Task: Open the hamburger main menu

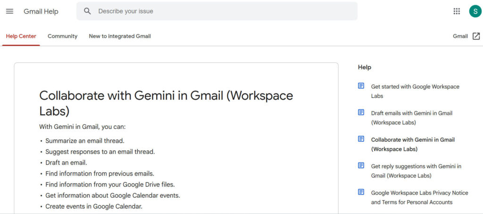Action: (x=9, y=11)
